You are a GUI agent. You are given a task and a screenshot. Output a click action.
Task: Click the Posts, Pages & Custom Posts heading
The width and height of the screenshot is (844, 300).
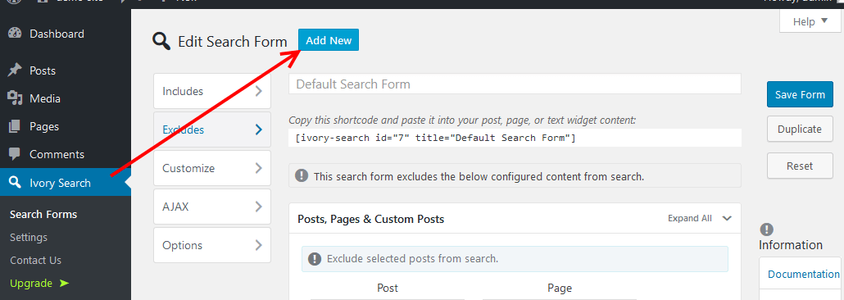(x=371, y=219)
